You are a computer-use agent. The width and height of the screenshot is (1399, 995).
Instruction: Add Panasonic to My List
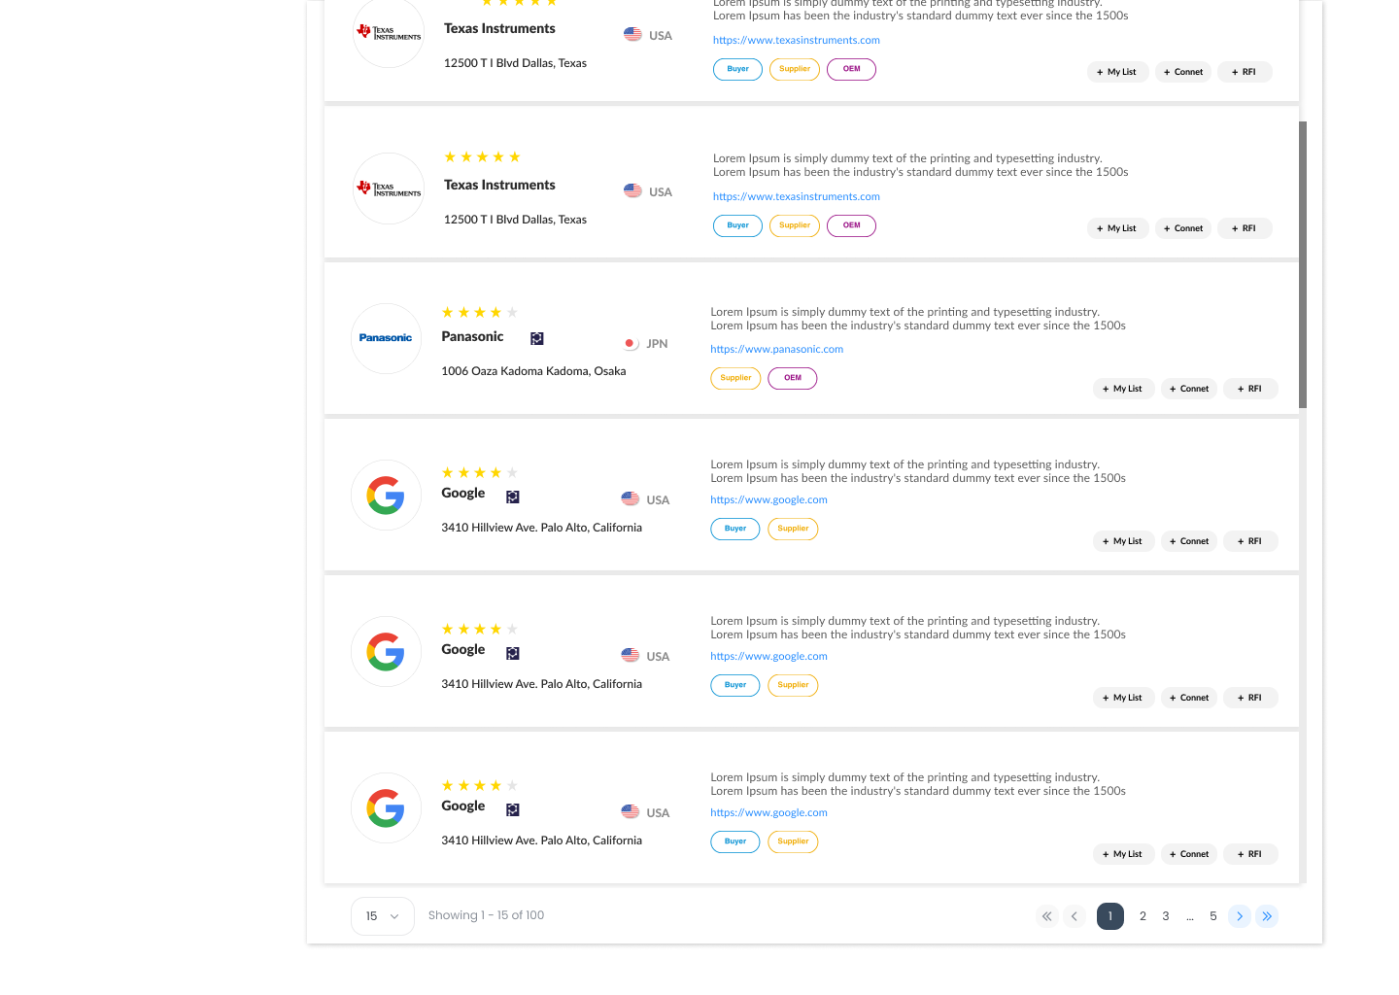(x=1124, y=389)
